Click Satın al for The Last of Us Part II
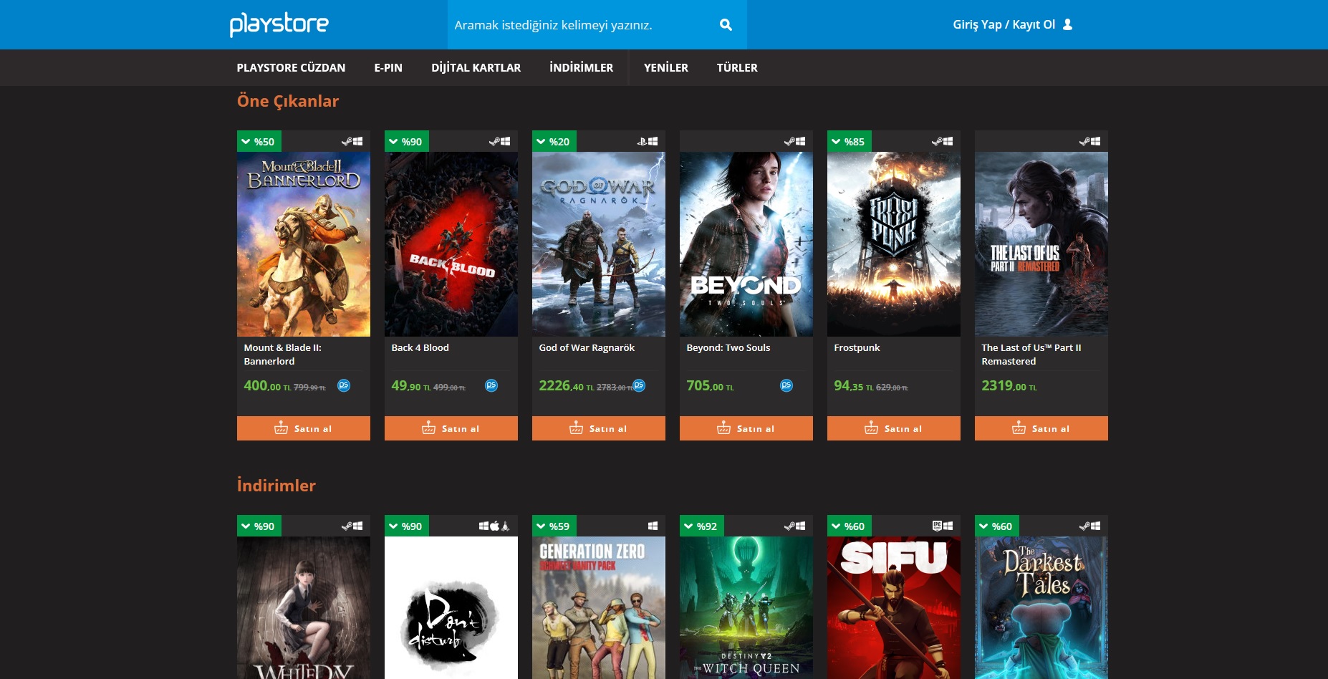This screenshot has height=679, width=1328. pyautogui.click(x=1041, y=428)
